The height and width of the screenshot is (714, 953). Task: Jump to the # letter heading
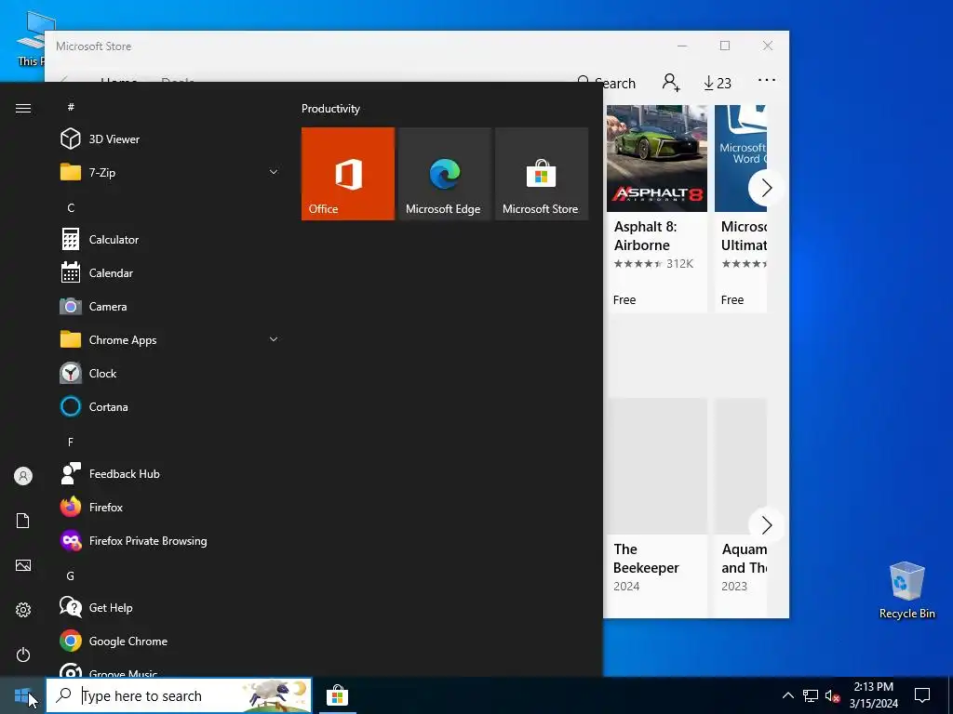[x=71, y=107]
